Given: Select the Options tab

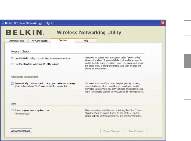Looking at the screenshot, I should tap(63, 40).
